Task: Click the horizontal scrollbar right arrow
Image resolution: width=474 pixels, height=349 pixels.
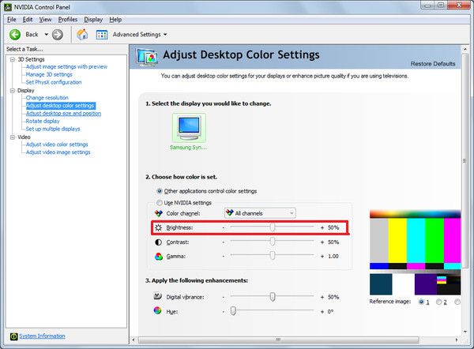Action: pos(457,340)
